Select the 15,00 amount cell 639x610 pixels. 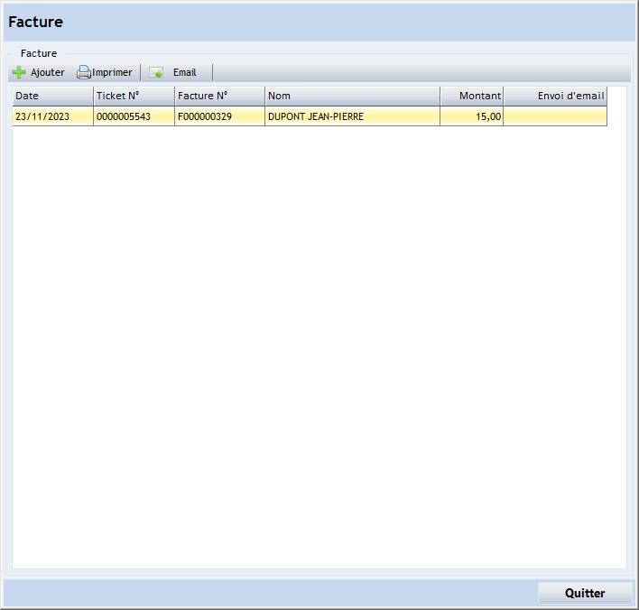pyautogui.click(x=471, y=116)
